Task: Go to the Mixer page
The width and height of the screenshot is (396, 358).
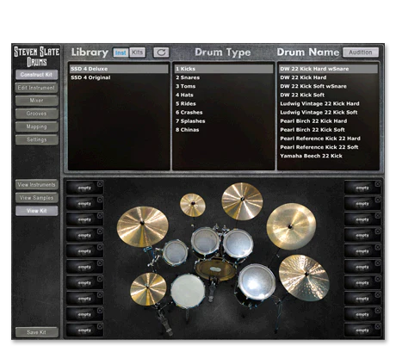Action: pos(37,101)
